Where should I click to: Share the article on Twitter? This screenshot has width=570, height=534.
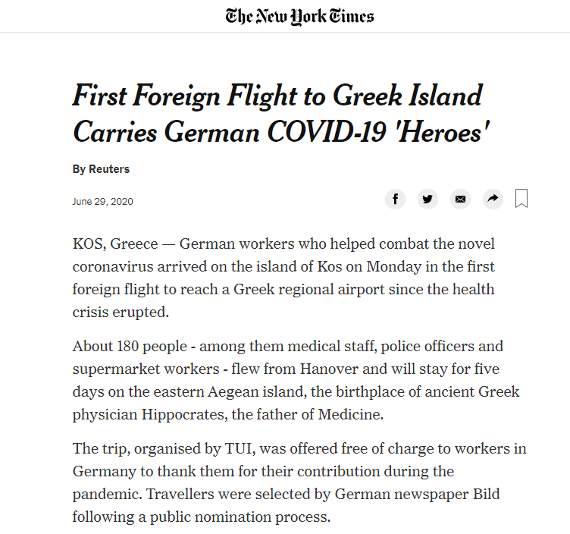click(427, 199)
